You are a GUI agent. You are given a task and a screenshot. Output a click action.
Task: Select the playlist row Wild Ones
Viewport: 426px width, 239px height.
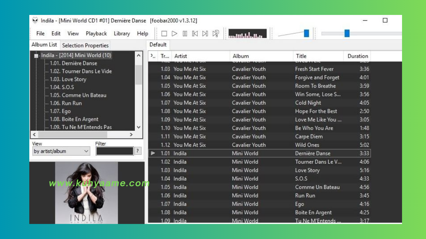(x=259, y=145)
